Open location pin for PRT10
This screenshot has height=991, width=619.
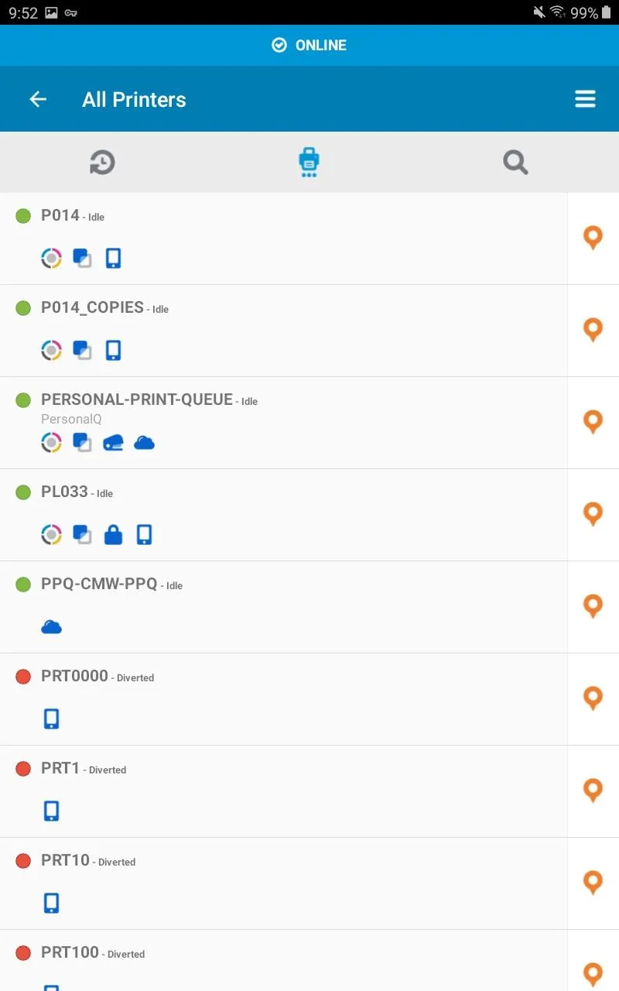pos(593,883)
